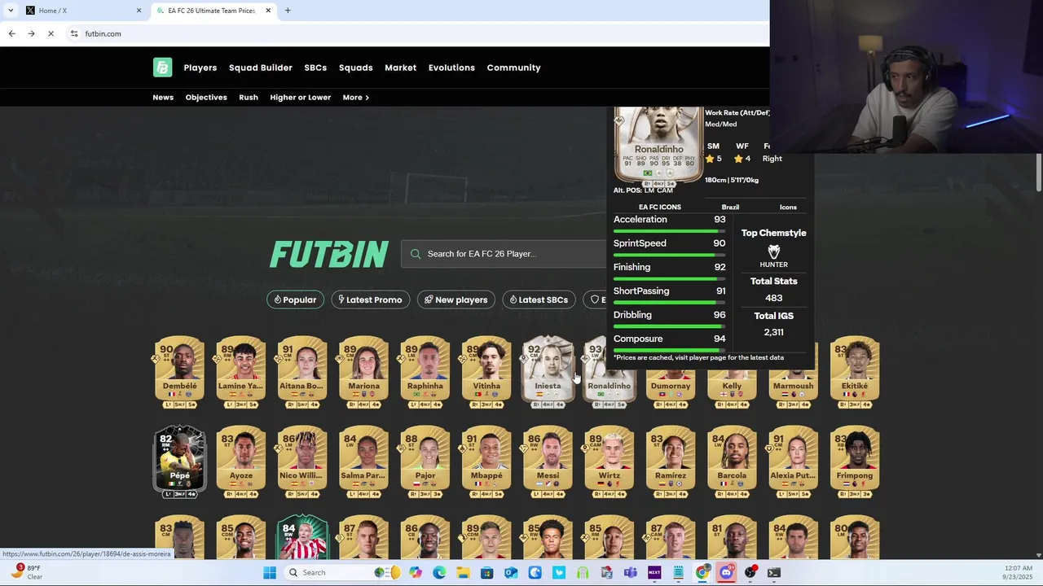
Task: Open File Explorer from the taskbar
Action: tap(463, 572)
